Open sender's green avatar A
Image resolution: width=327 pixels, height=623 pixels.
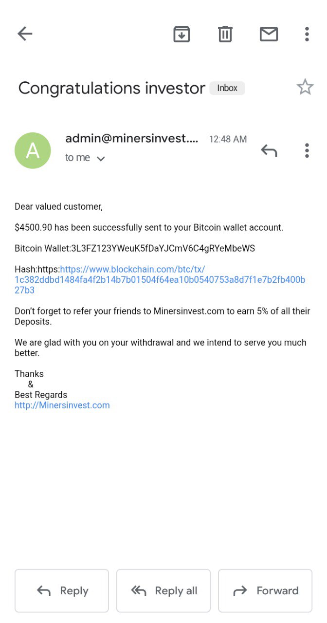(x=33, y=150)
